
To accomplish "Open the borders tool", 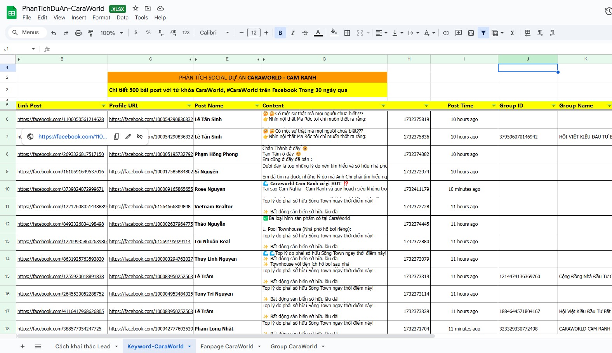I will [347, 33].
